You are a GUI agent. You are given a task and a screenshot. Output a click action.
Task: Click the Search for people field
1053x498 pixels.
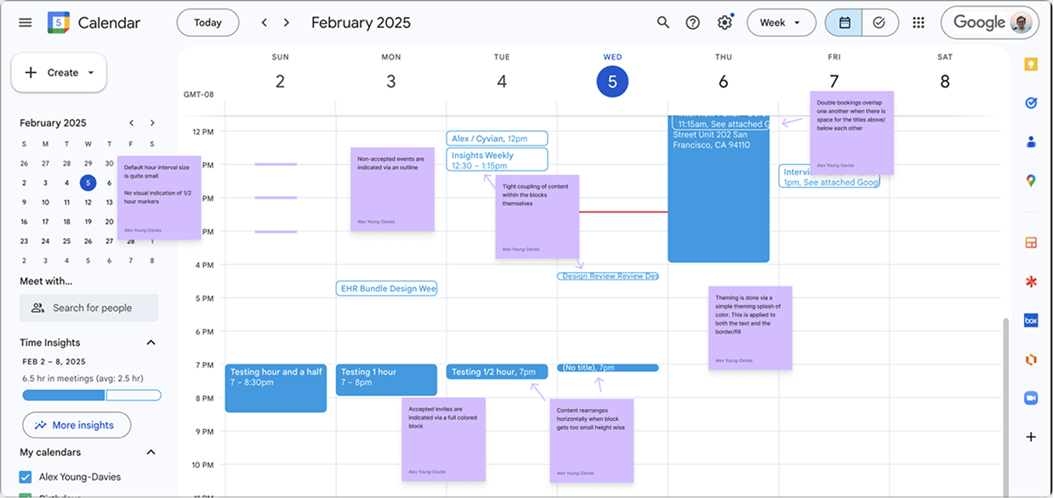[89, 308]
